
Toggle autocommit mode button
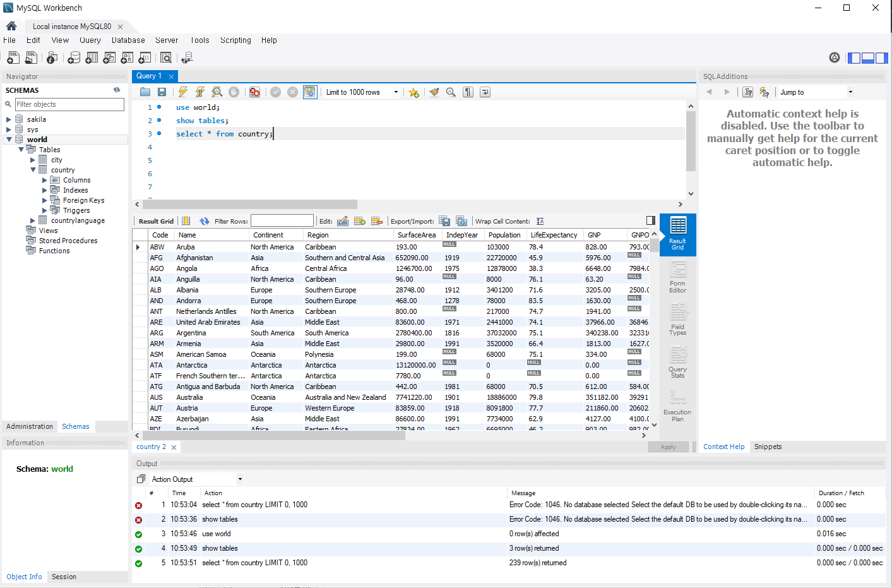310,92
